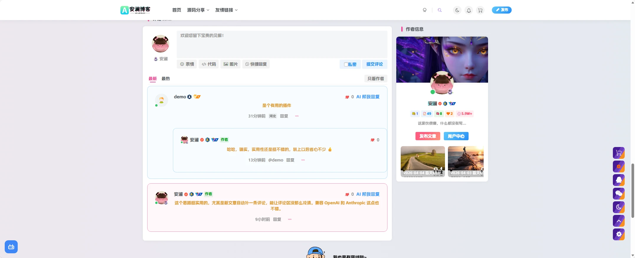Toggle dark mode moon icon in header
Screen dimensions: 635x258
457,10
